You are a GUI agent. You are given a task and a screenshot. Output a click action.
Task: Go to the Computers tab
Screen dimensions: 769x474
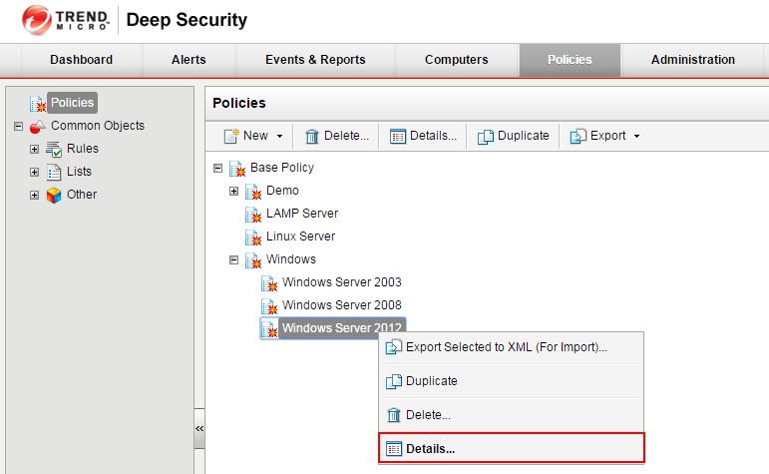457,60
